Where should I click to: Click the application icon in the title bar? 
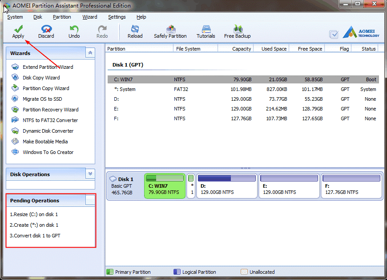pos(6,5)
